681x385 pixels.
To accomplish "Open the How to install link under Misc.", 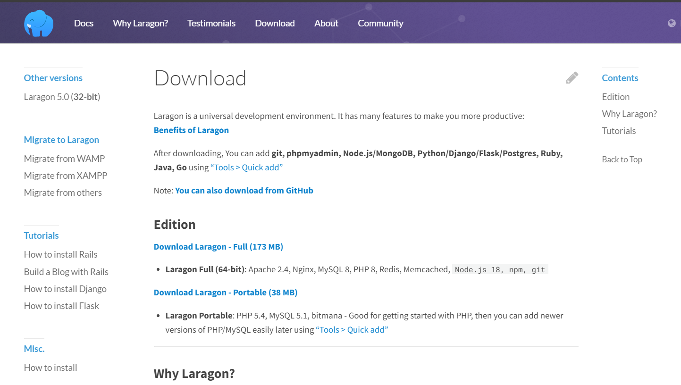I will pos(50,368).
